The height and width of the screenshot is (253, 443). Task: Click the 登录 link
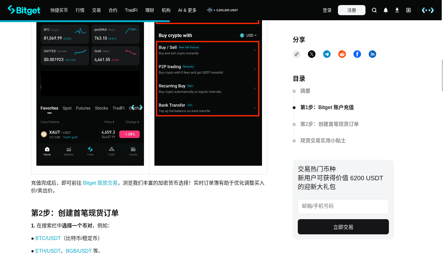click(x=327, y=10)
